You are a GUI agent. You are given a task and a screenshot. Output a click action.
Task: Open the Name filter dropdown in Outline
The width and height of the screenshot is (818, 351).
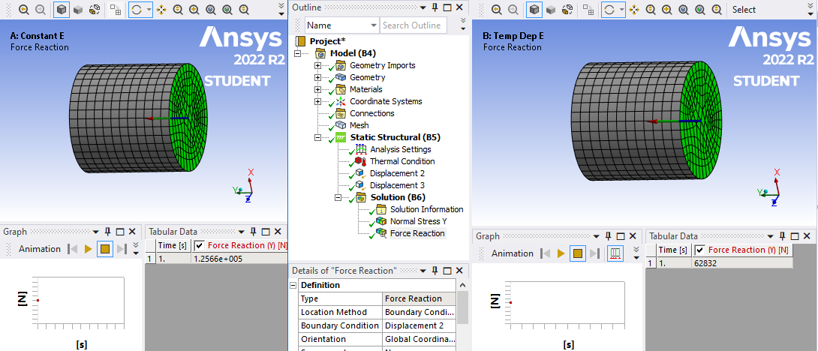(x=373, y=25)
